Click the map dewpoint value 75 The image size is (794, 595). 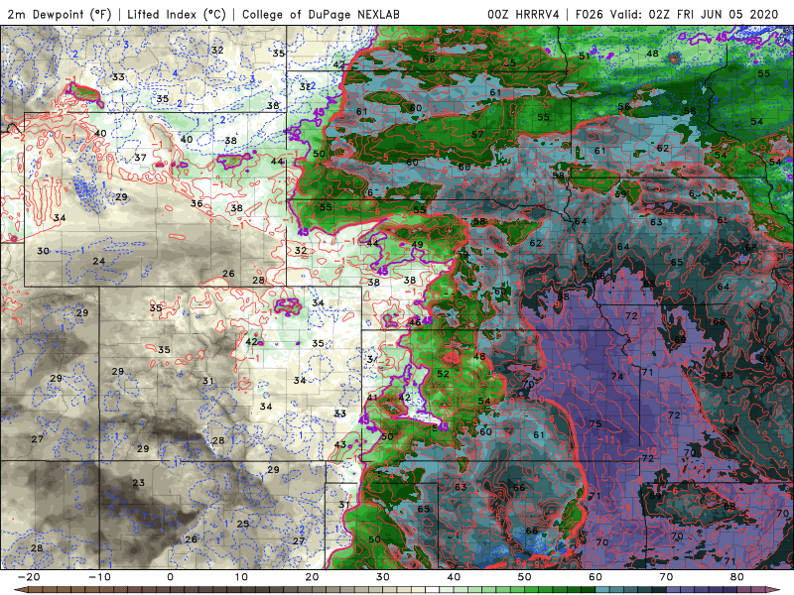(x=595, y=423)
